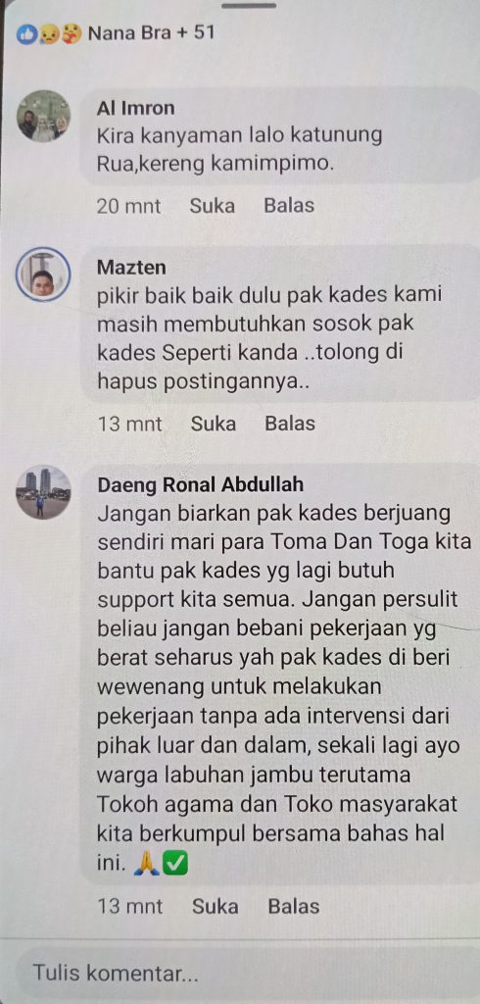Click the sad face reaction icon
Screen dimensions: 480x1004
(49, 34)
